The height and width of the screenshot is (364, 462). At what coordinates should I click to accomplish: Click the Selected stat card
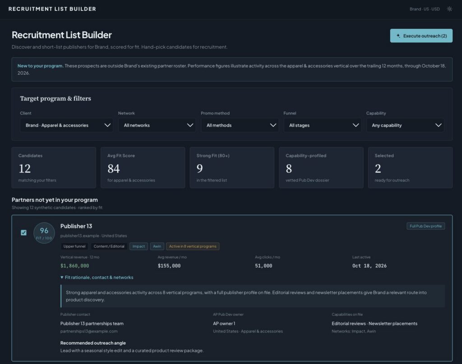[410, 168]
